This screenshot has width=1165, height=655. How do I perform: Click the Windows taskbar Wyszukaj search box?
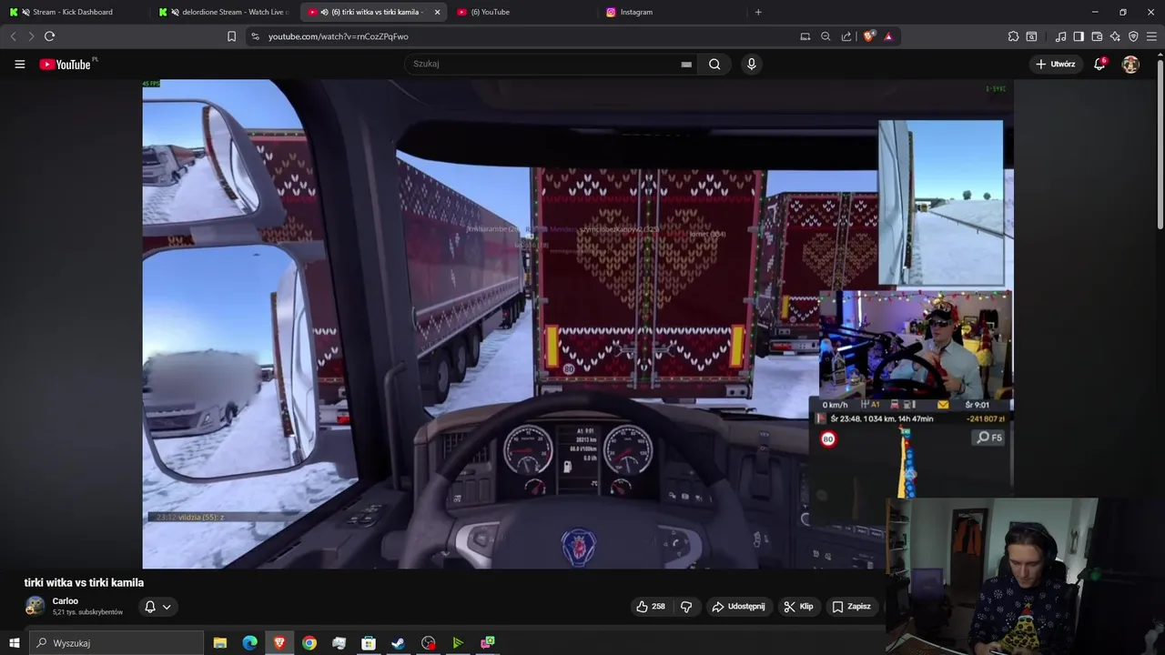pyautogui.click(x=116, y=643)
